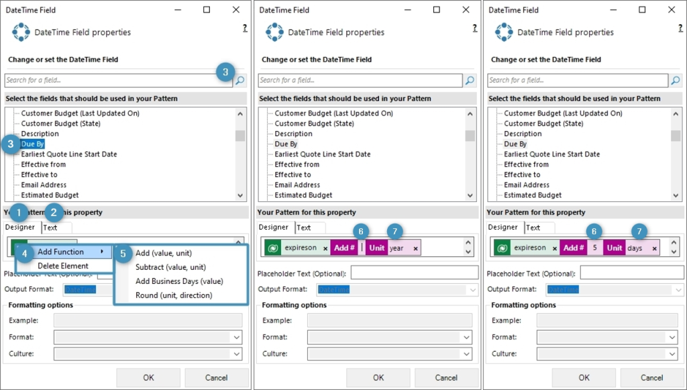Viewport: 687px width, 390px height.
Task: Click the search field in the right dialog
Action: pyautogui.click(x=578, y=80)
